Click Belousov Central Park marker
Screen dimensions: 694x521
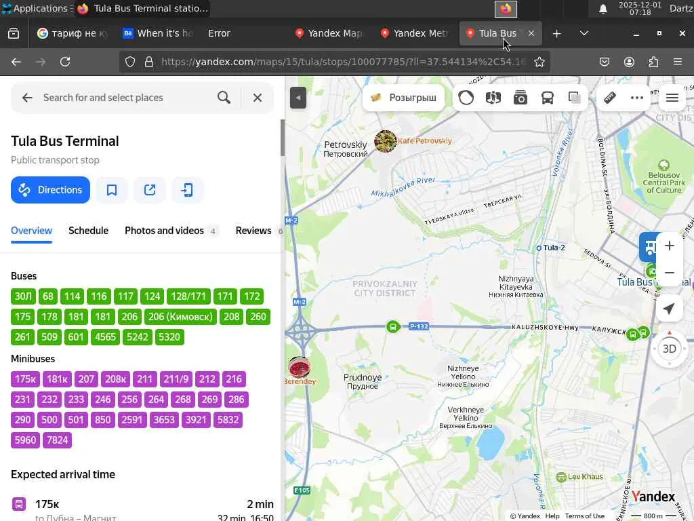click(664, 166)
